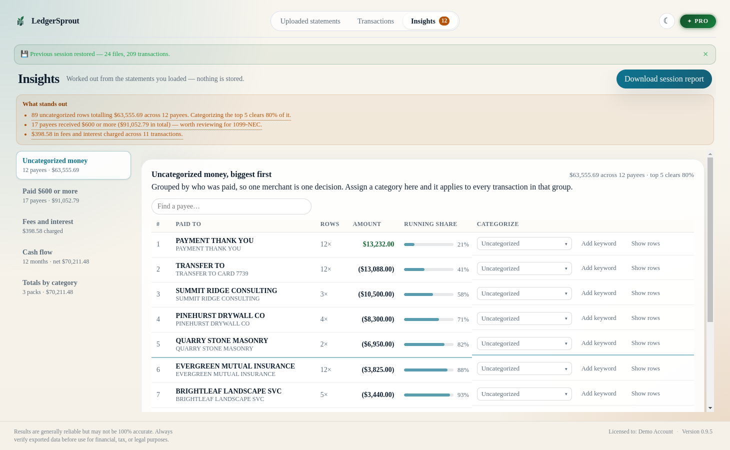
Task: Show rows for PAYMENT THANK YOU
Action: click(x=645, y=243)
